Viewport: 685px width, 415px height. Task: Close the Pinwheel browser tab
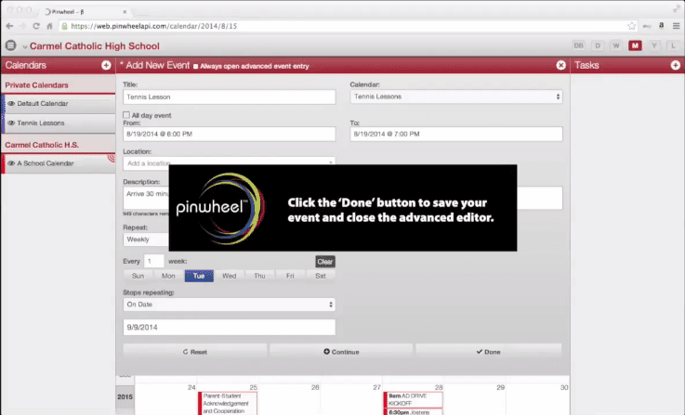pos(125,12)
